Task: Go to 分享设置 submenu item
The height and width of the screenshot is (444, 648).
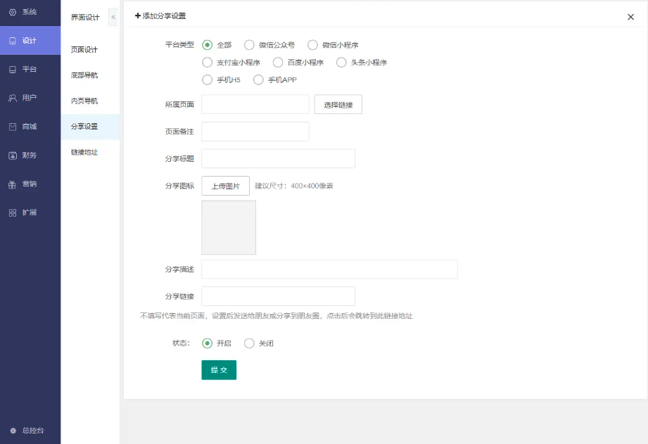Action: pos(84,127)
